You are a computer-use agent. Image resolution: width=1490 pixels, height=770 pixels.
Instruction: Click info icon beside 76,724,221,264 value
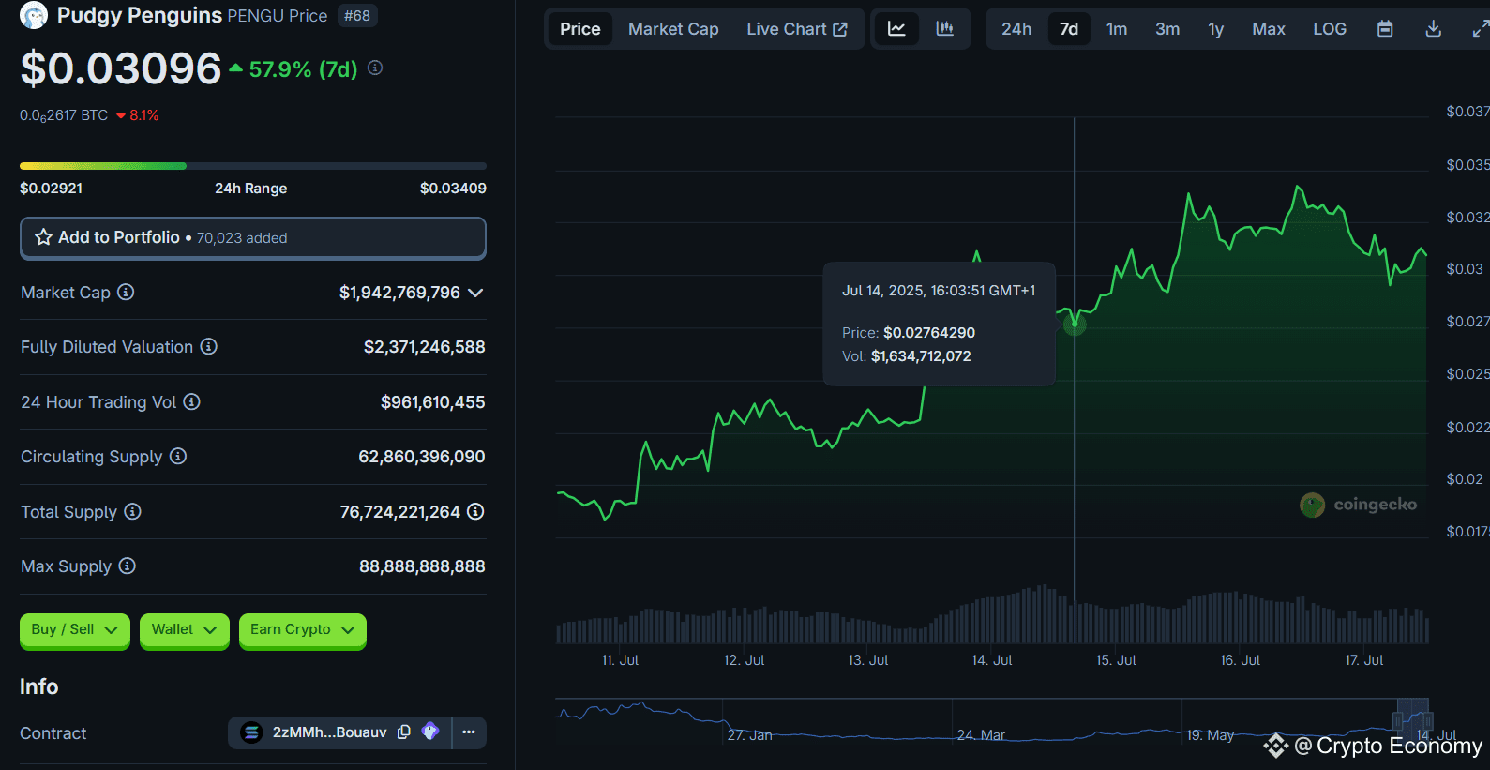(x=476, y=511)
